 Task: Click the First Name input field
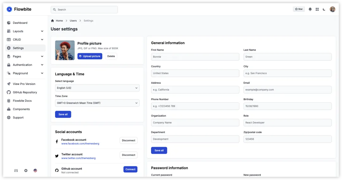point(195,57)
